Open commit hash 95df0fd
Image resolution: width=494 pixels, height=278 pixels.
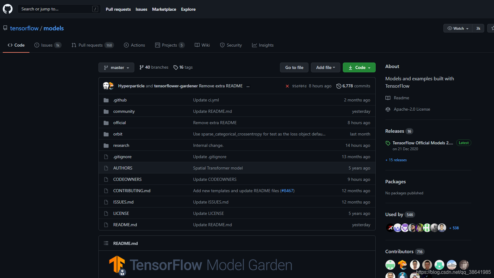pos(299,86)
